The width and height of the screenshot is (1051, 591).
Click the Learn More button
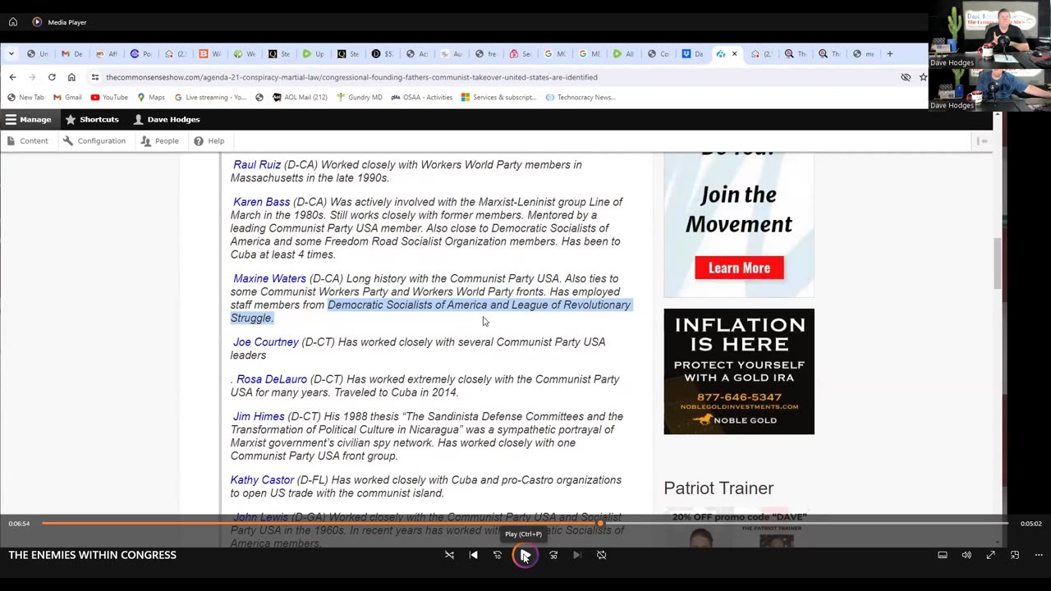click(739, 268)
